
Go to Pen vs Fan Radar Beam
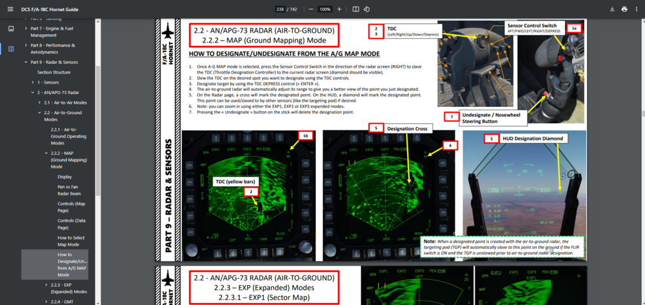click(69, 190)
